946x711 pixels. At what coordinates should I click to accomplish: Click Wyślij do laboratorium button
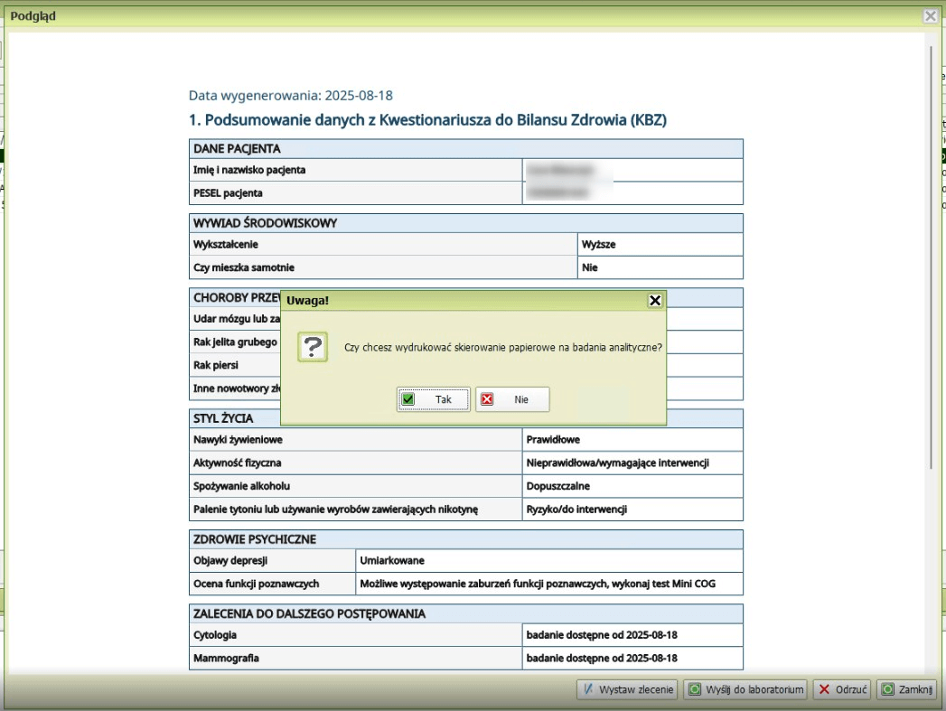[x=745, y=689]
